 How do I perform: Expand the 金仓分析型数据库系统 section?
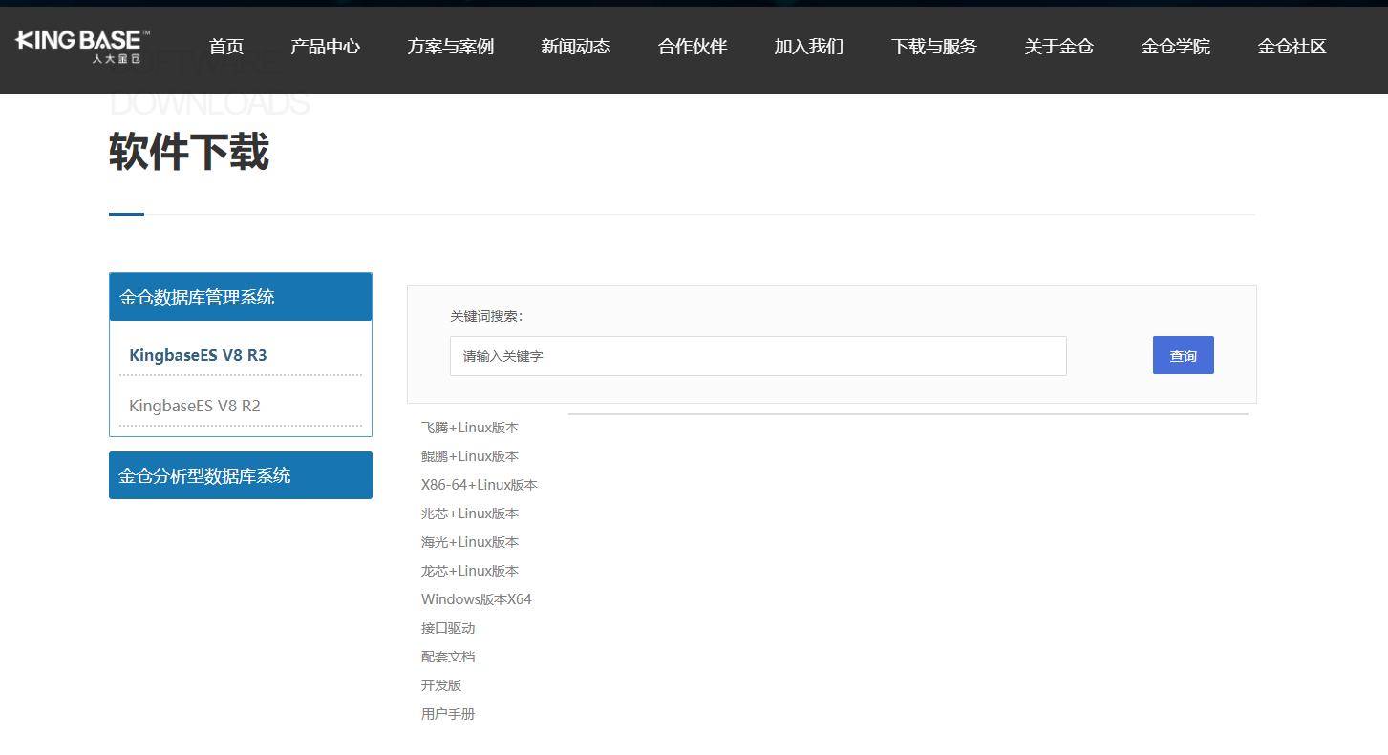241,475
